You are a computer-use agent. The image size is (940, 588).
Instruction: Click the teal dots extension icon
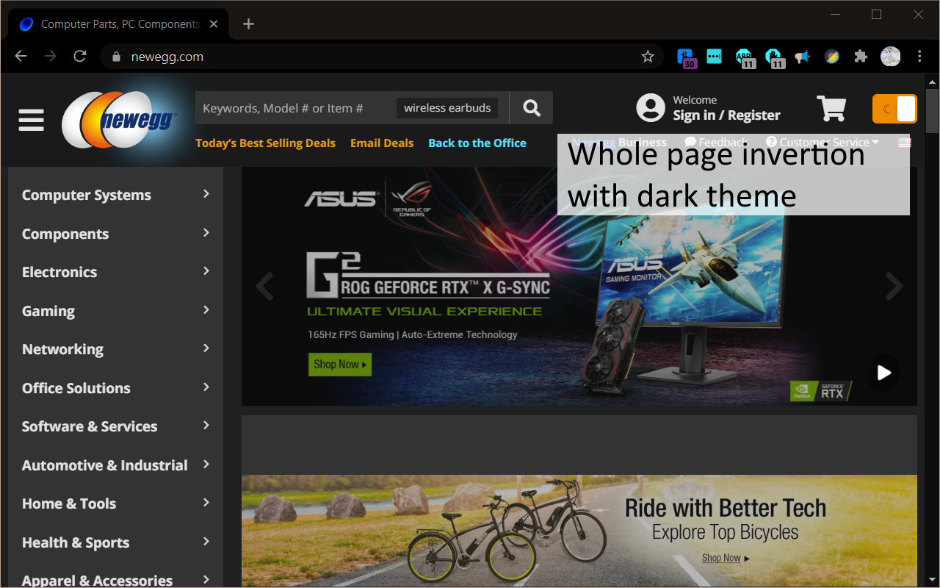714,57
